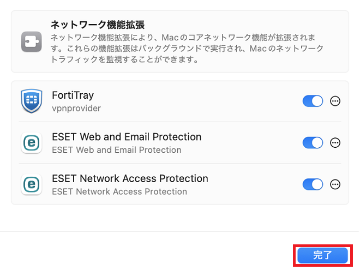
Task: Click the vpnprovider subtitle text
Action: pyautogui.click(x=76, y=108)
